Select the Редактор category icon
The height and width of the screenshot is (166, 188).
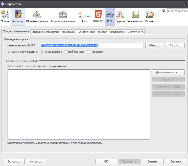tap(18, 17)
